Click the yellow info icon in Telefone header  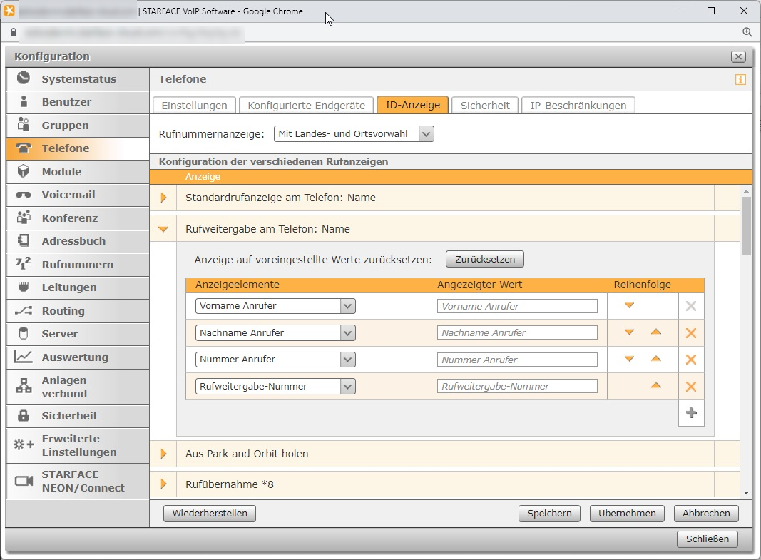[x=740, y=79]
